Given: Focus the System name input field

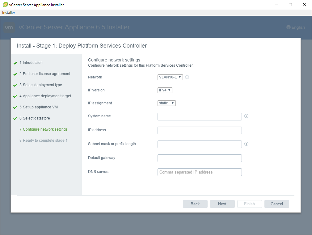Looking at the screenshot, I should click(x=200, y=116).
